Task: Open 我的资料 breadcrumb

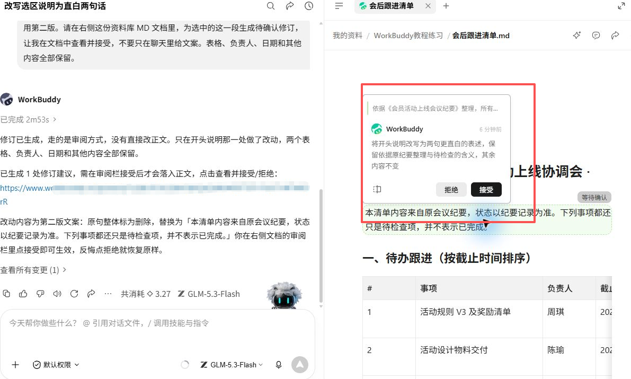Action: coord(348,36)
